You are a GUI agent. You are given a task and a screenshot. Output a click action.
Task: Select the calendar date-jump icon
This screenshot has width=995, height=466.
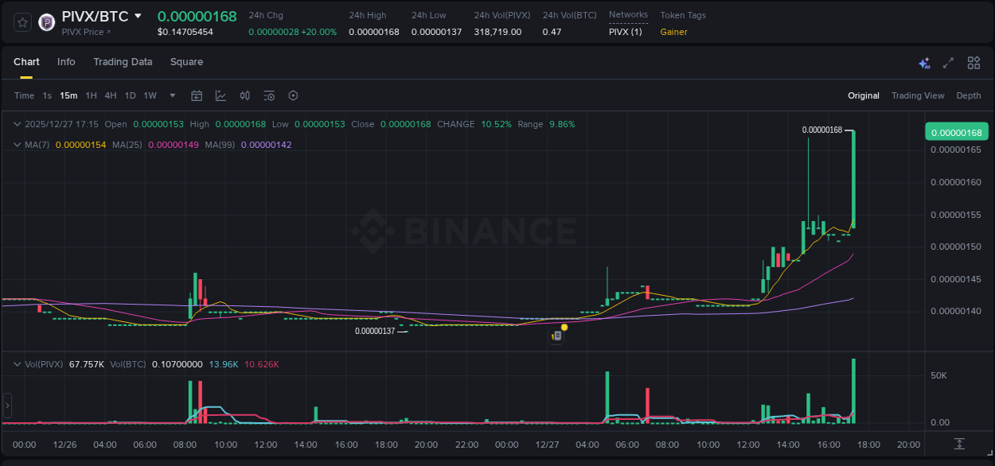pyautogui.click(x=197, y=95)
